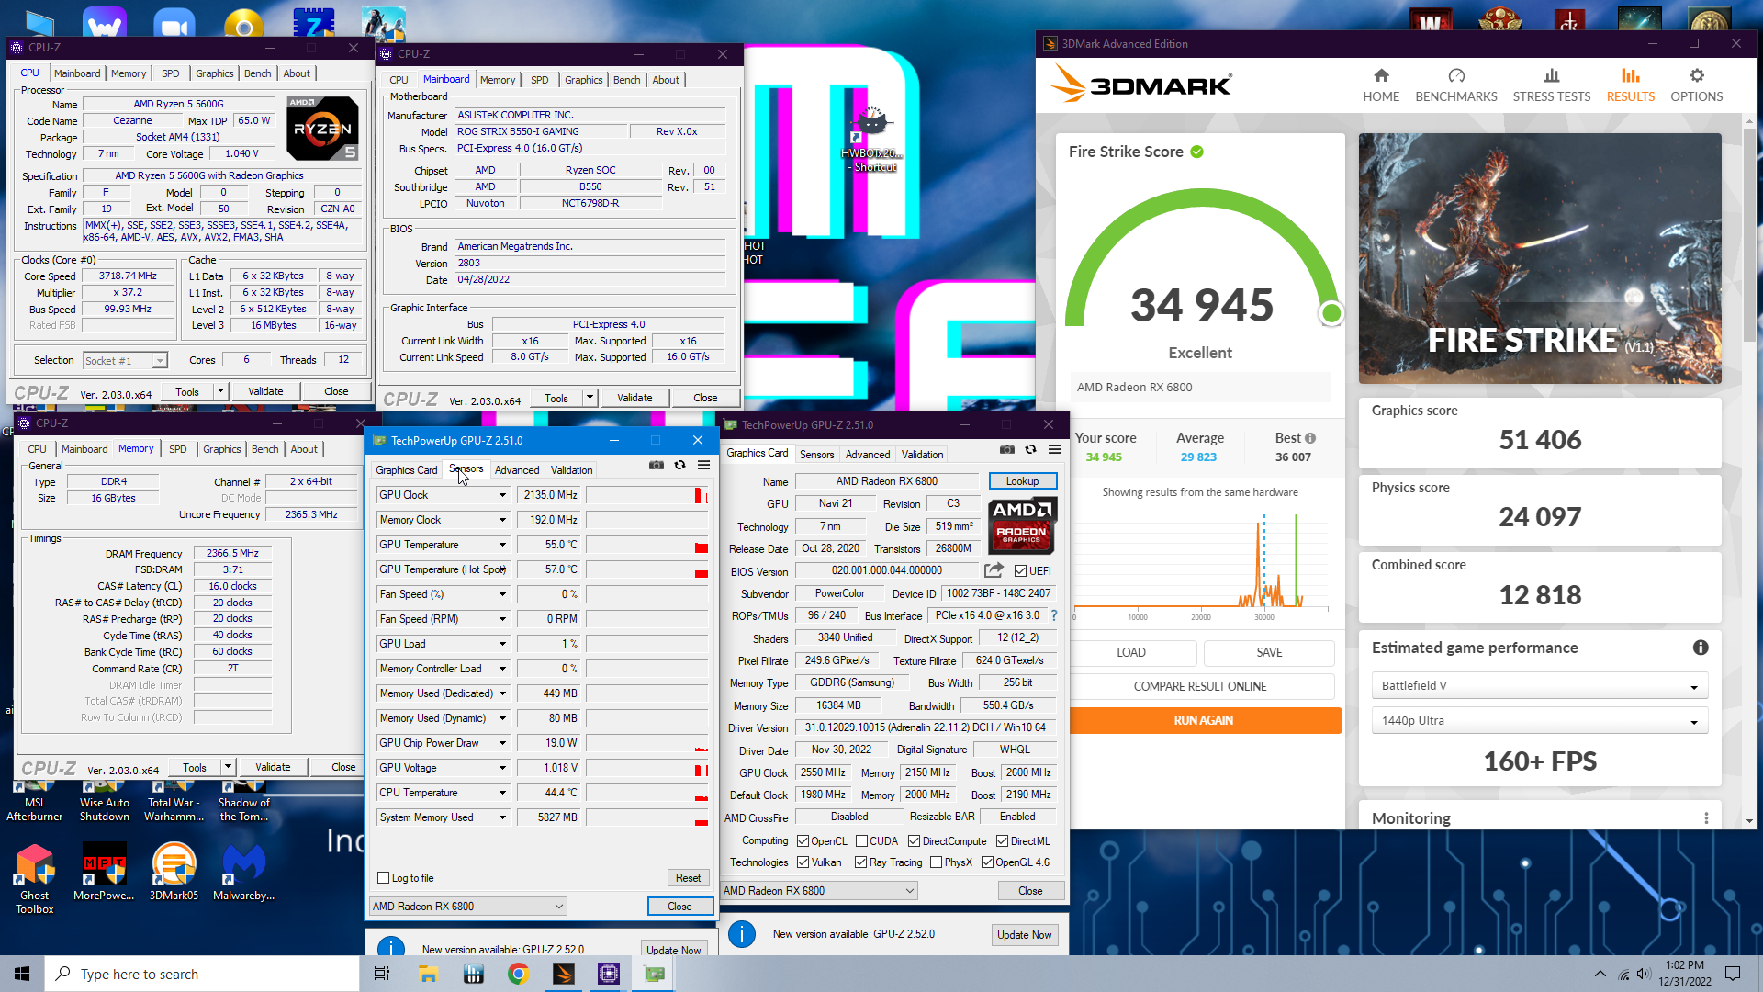This screenshot has height=992, width=1763.
Task: Open HWBOT shortcut on desktop
Action: (x=872, y=138)
